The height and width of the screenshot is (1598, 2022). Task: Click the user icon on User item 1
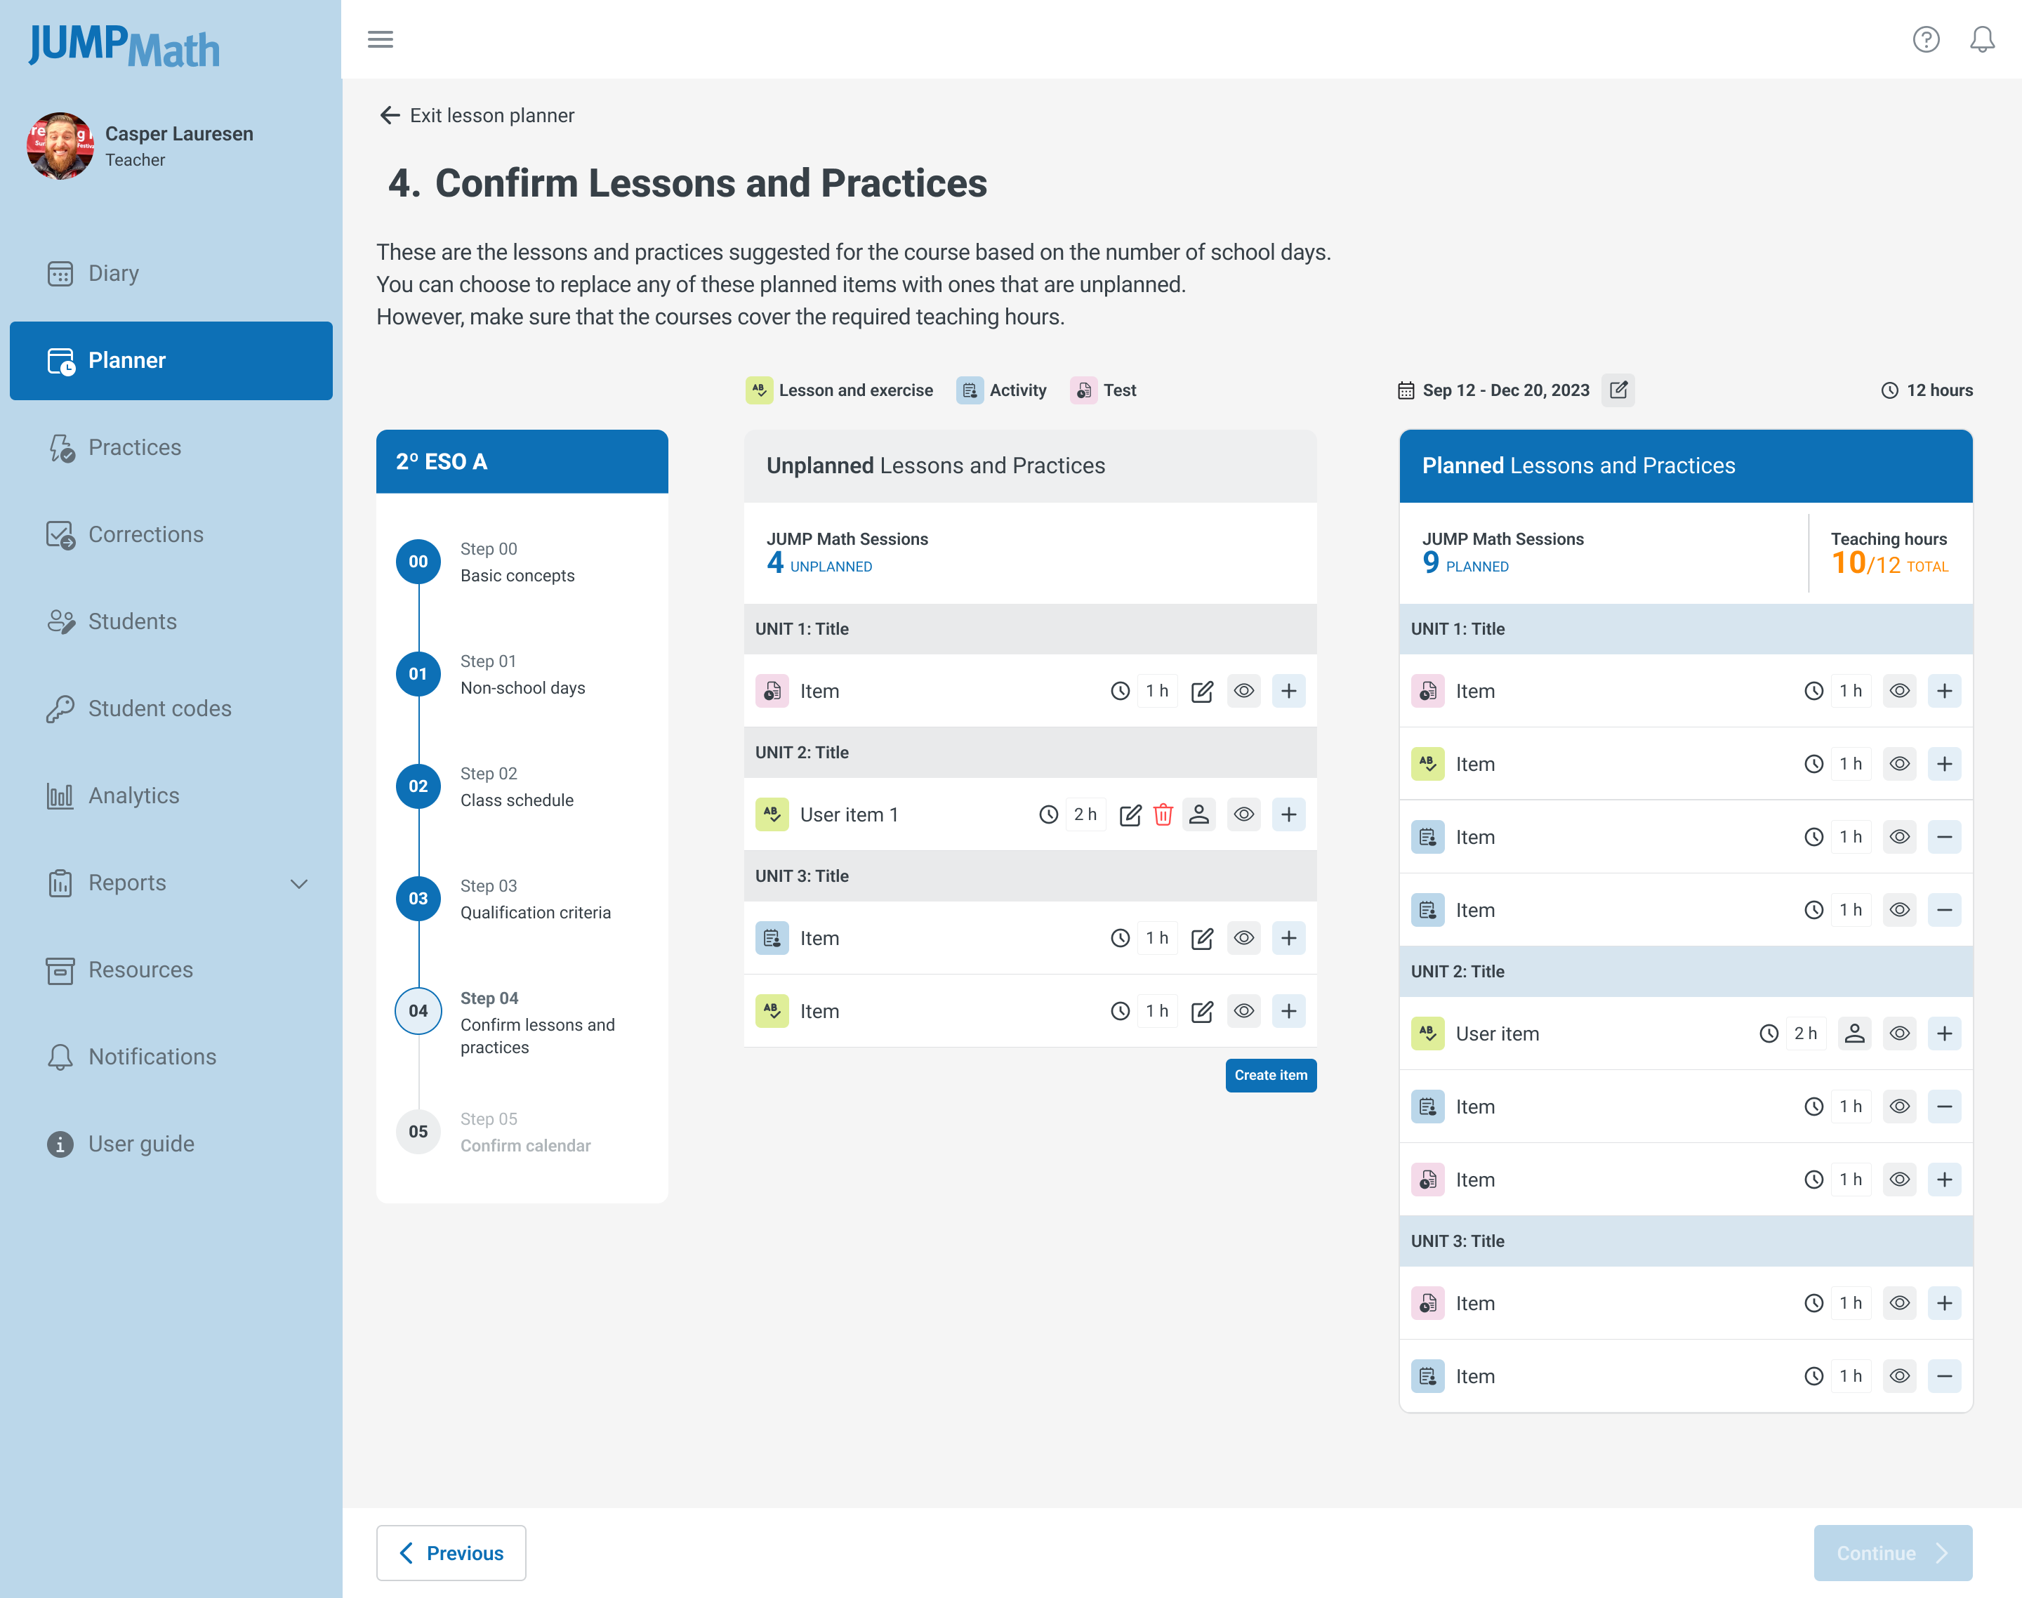tap(1198, 815)
